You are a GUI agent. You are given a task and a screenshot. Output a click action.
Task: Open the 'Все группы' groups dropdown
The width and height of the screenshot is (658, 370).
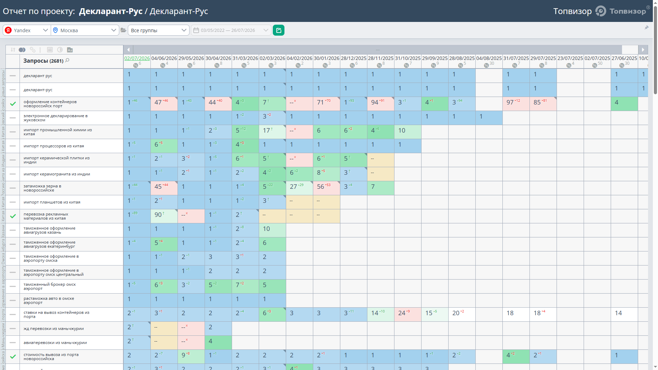[x=159, y=30]
